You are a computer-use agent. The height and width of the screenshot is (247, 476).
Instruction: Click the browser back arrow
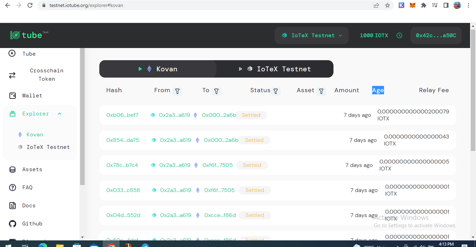pos(8,5)
